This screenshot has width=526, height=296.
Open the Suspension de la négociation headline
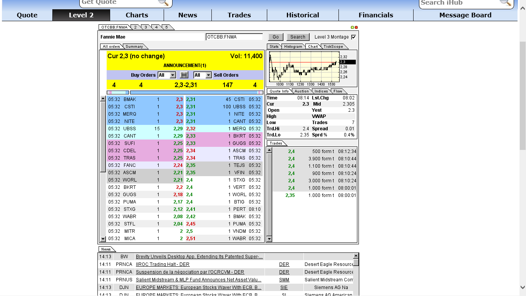click(x=190, y=272)
